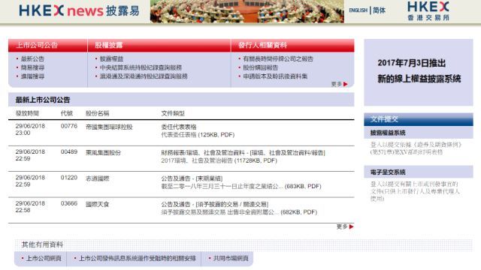Image resolution: width=481 pixels, height=270 pixels.
Task: Click red arrow beside 更多 in top panel
Action: tap(346, 84)
